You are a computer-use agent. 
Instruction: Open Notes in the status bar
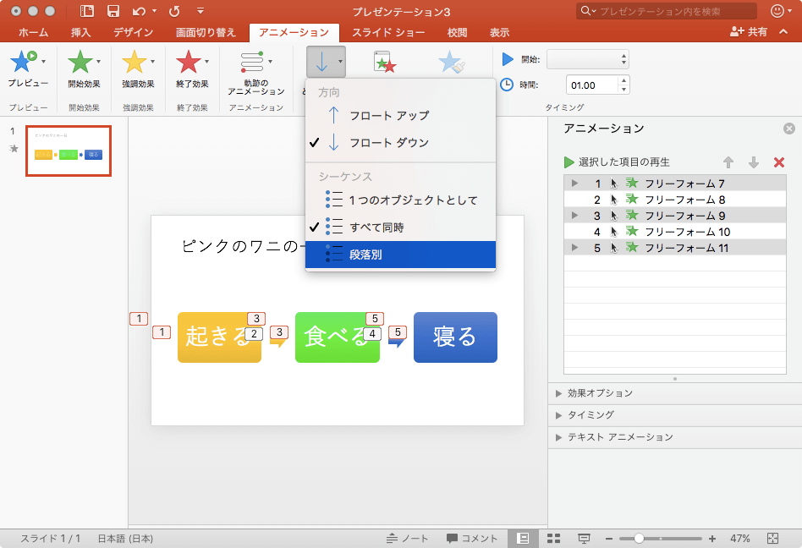(x=407, y=538)
